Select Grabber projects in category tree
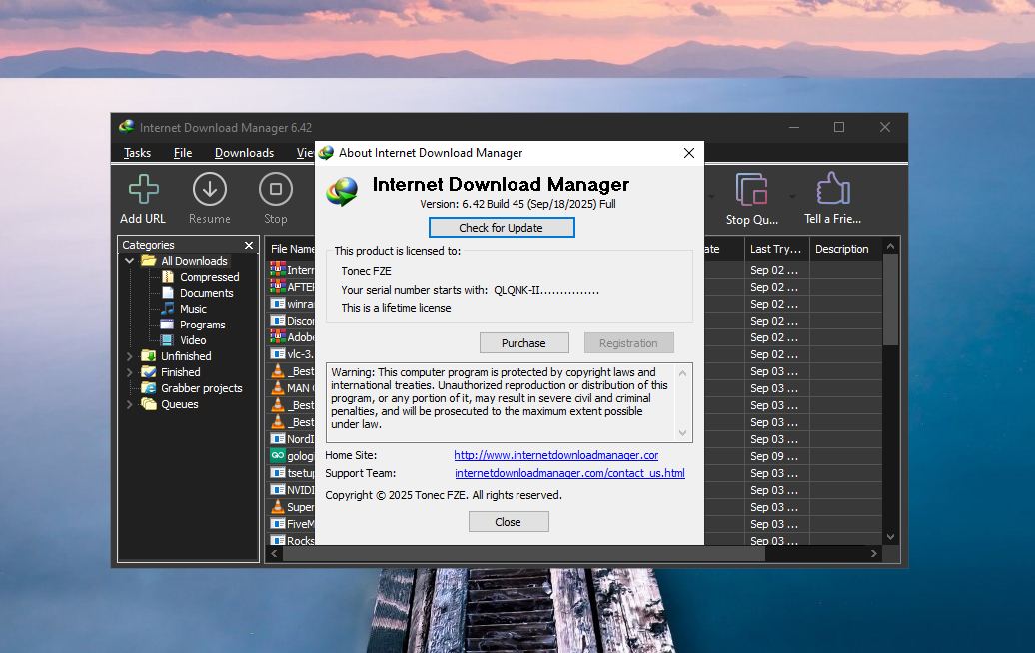 (202, 388)
